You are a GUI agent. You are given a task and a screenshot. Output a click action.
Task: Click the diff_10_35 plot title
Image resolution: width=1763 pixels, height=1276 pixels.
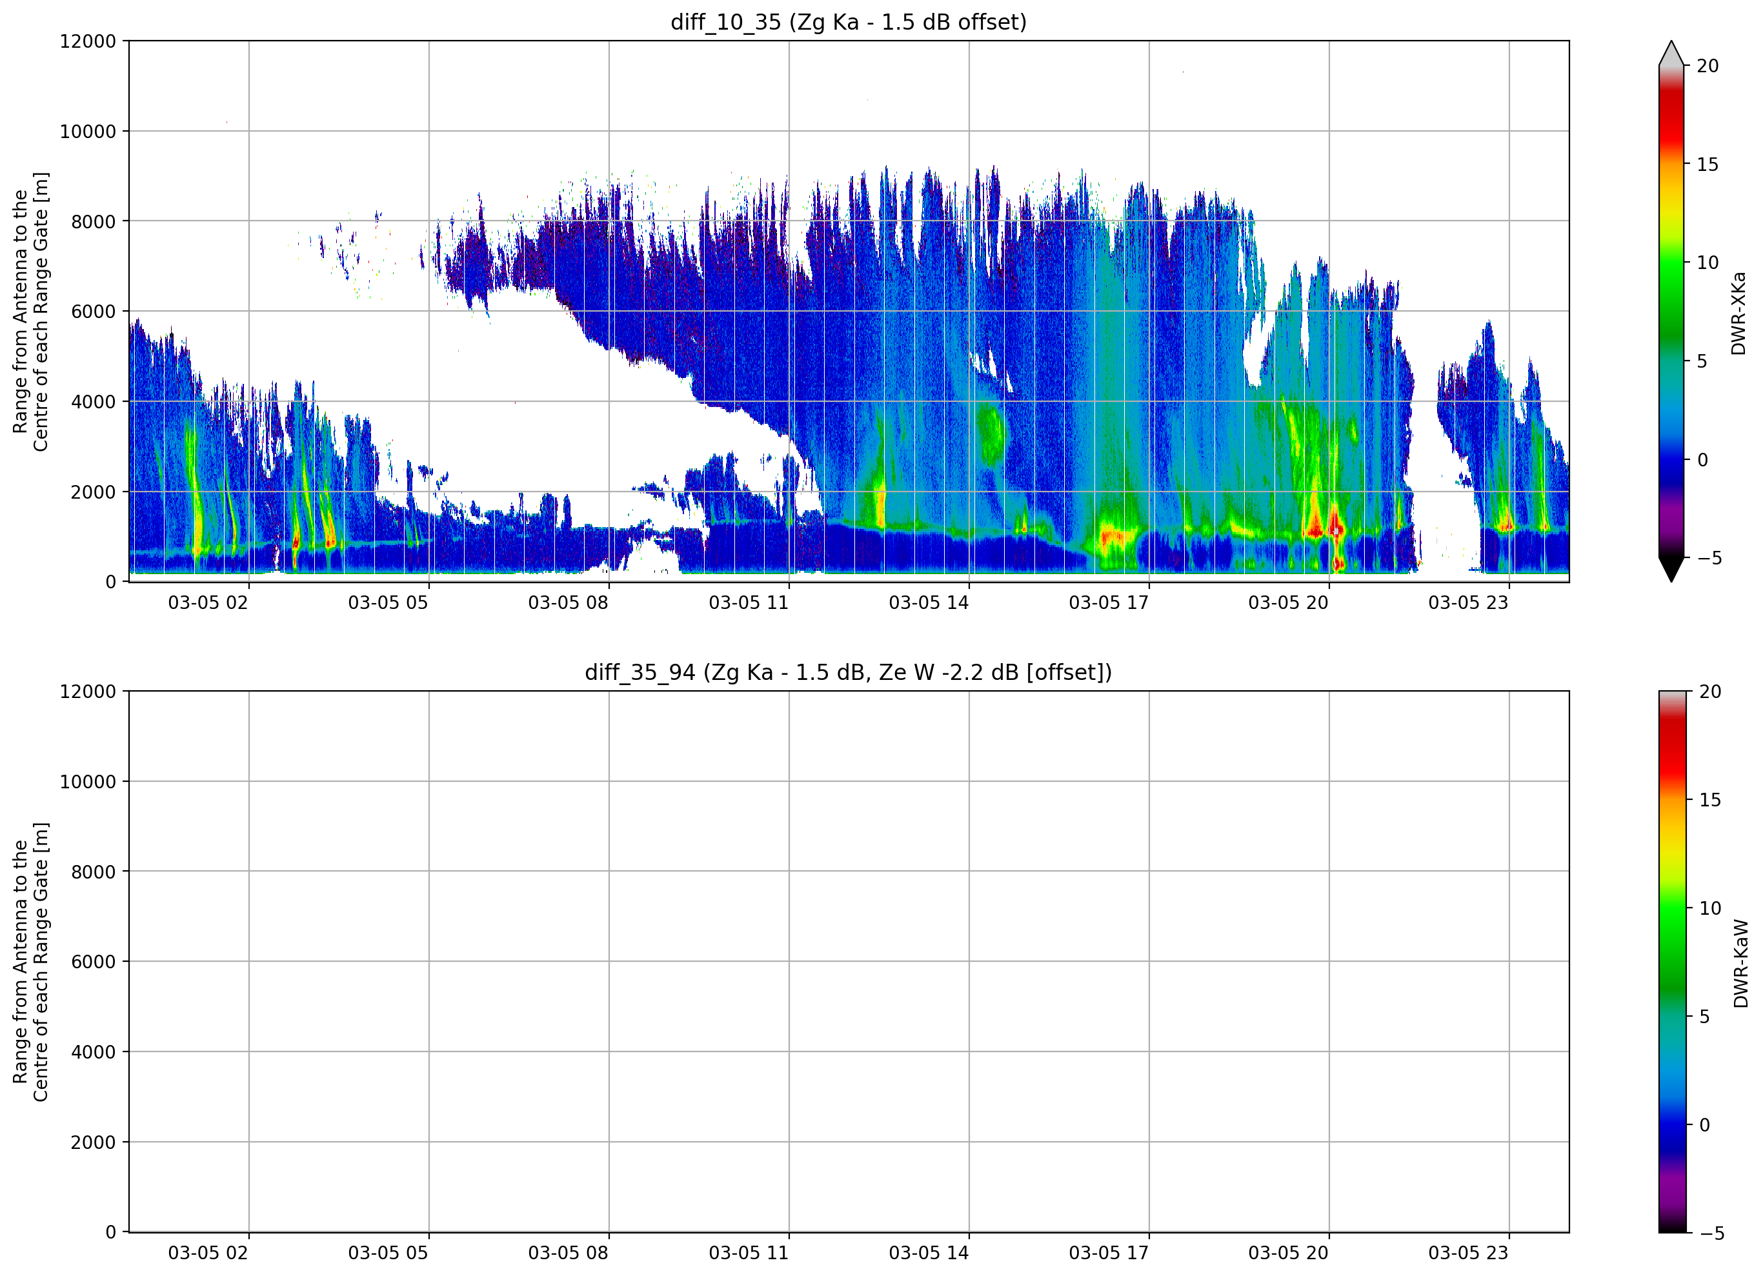tap(848, 22)
